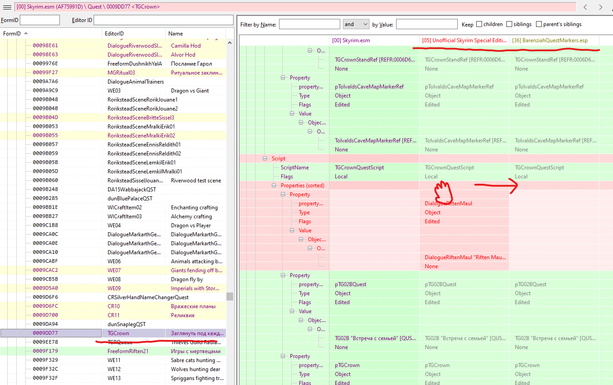Viewport: 613px width, 385px height.
Task: Collapse the Property node above DialogueRiftenMaul
Action: tap(283, 195)
